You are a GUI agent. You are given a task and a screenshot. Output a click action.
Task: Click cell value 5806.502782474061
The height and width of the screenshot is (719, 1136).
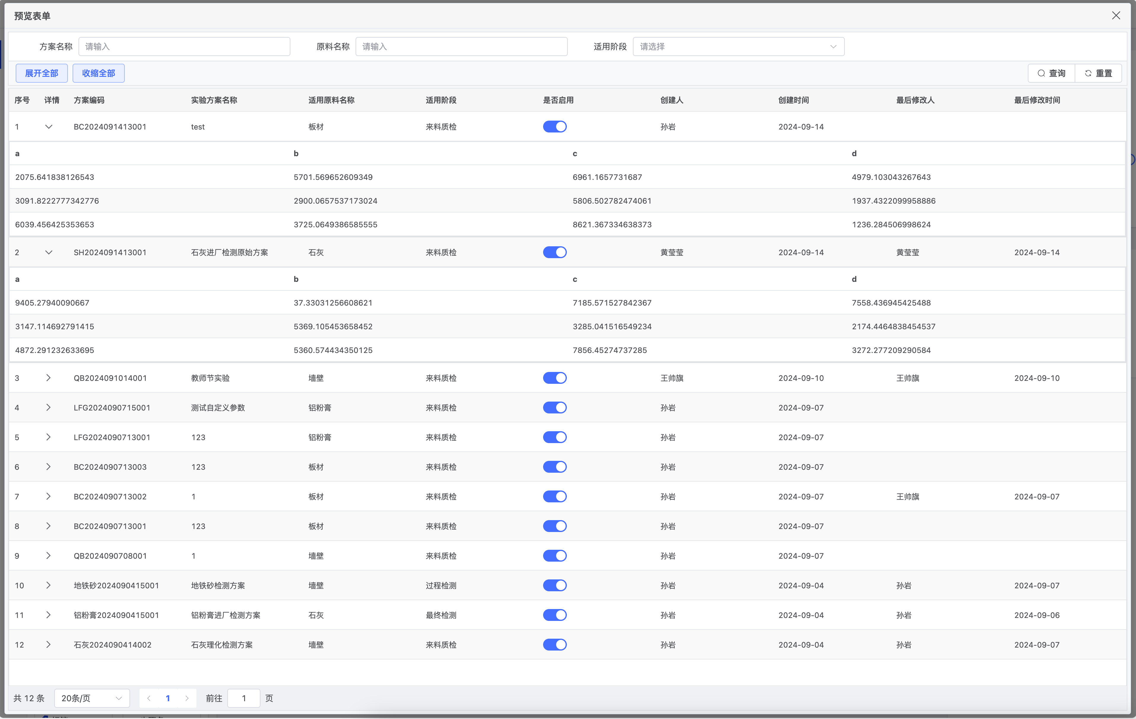pyautogui.click(x=612, y=201)
